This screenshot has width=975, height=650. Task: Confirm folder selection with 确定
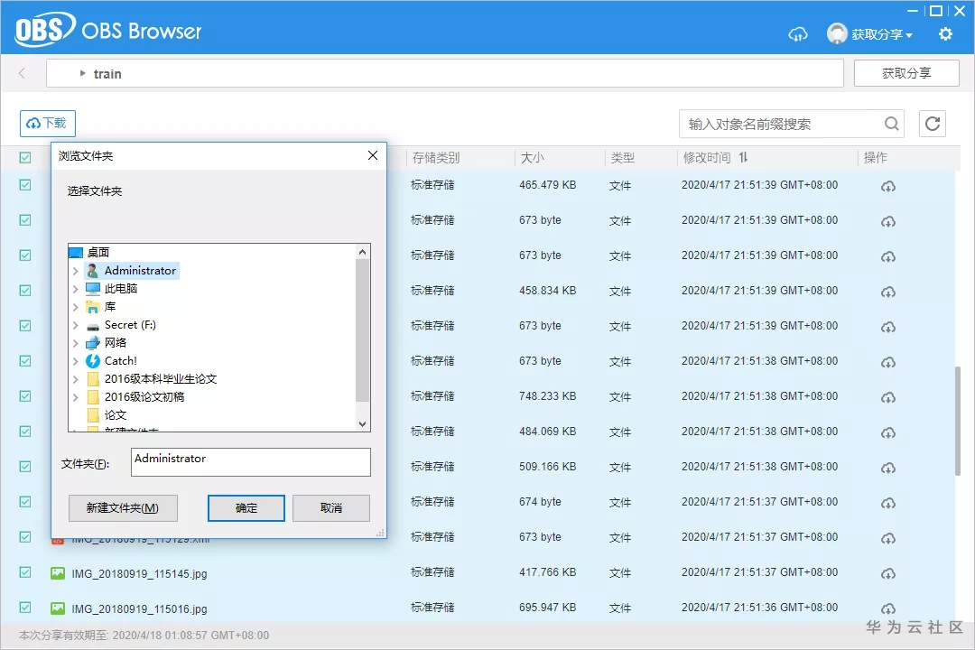click(246, 508)
